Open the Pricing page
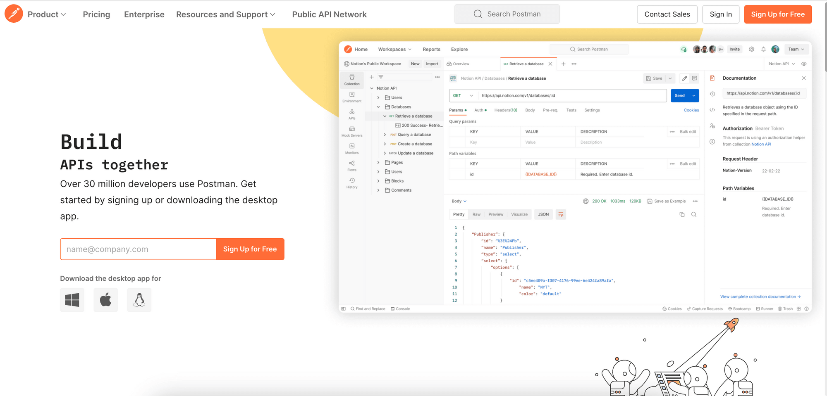The image size is (827, 396). (96, 14)
